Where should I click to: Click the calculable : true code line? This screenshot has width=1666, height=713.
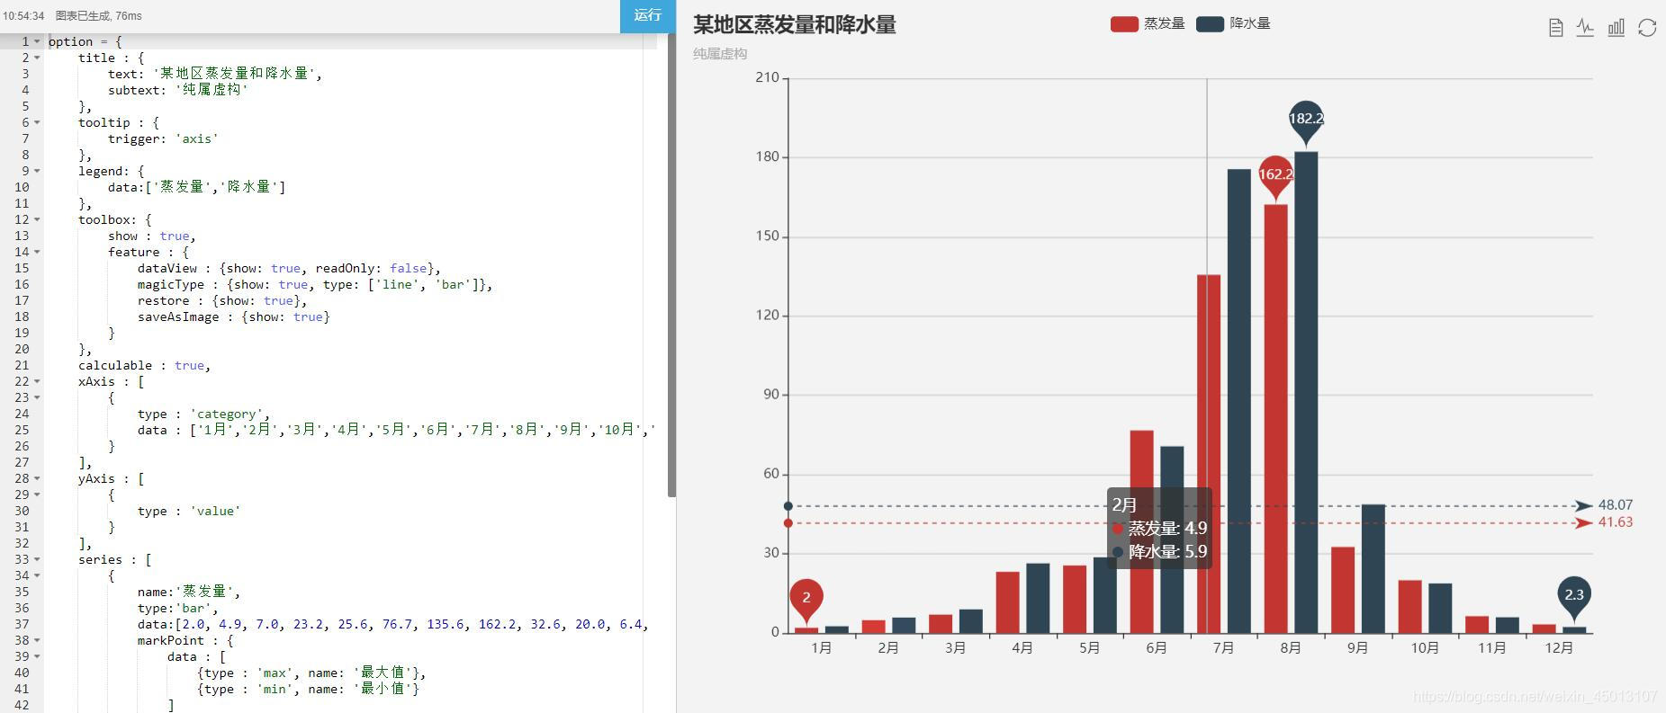point(144,365)
